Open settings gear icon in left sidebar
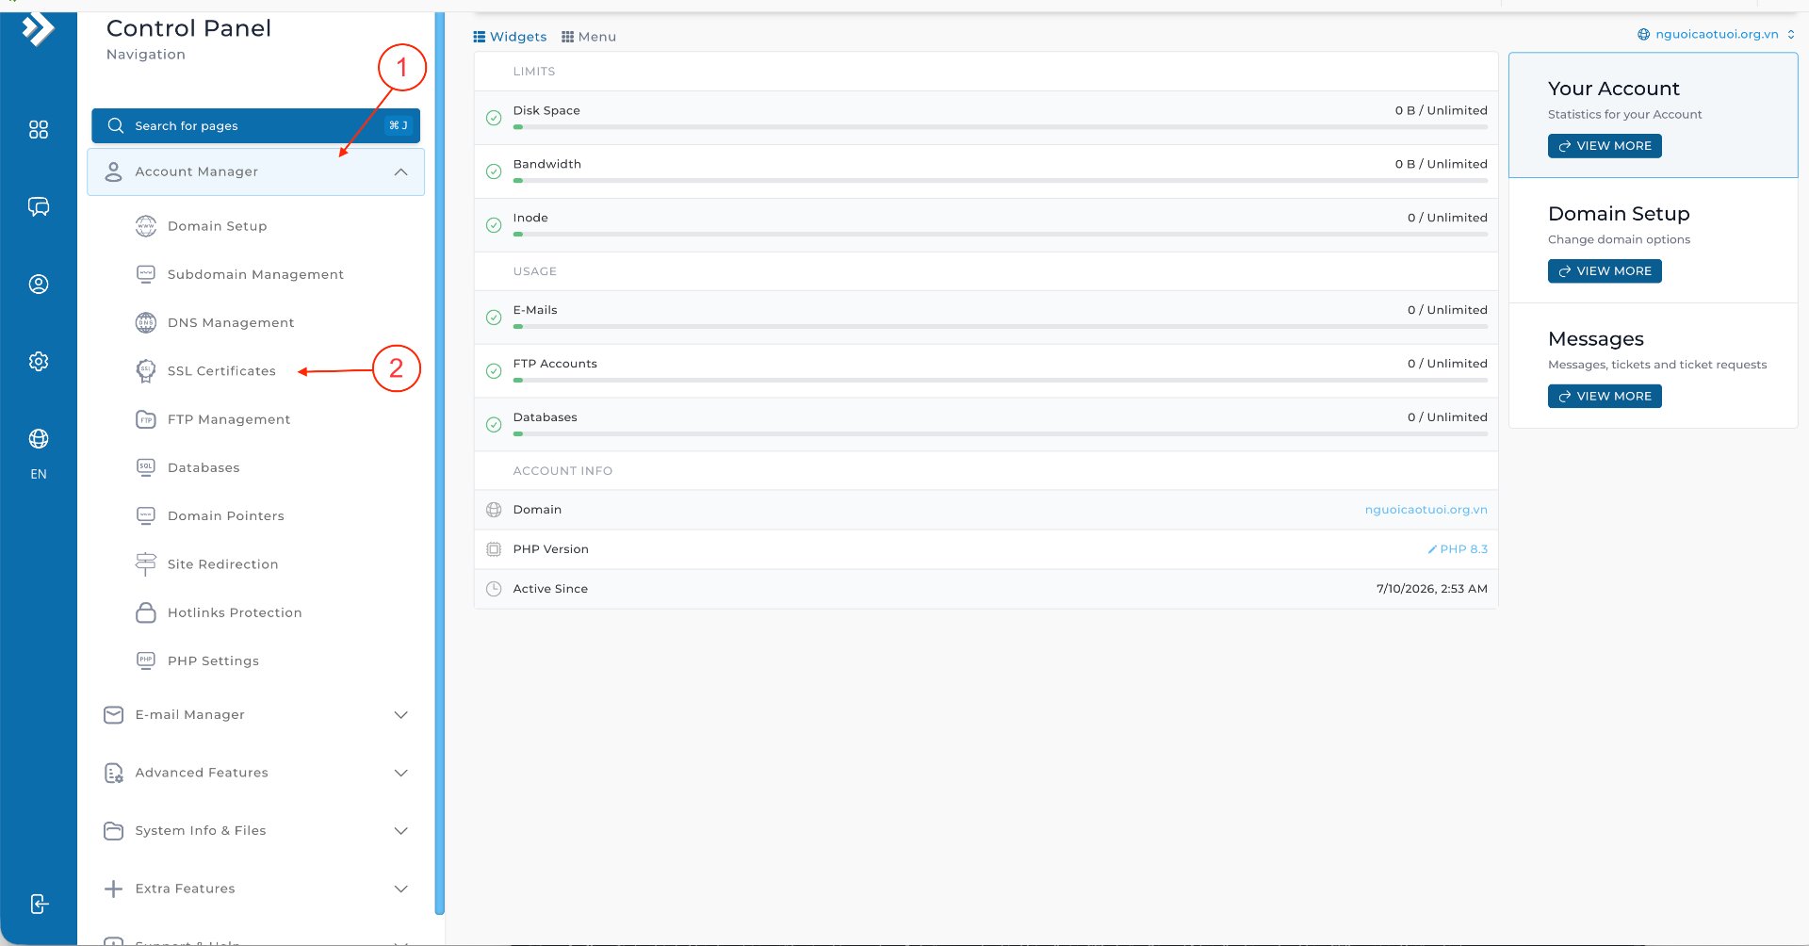 (39, 362)
